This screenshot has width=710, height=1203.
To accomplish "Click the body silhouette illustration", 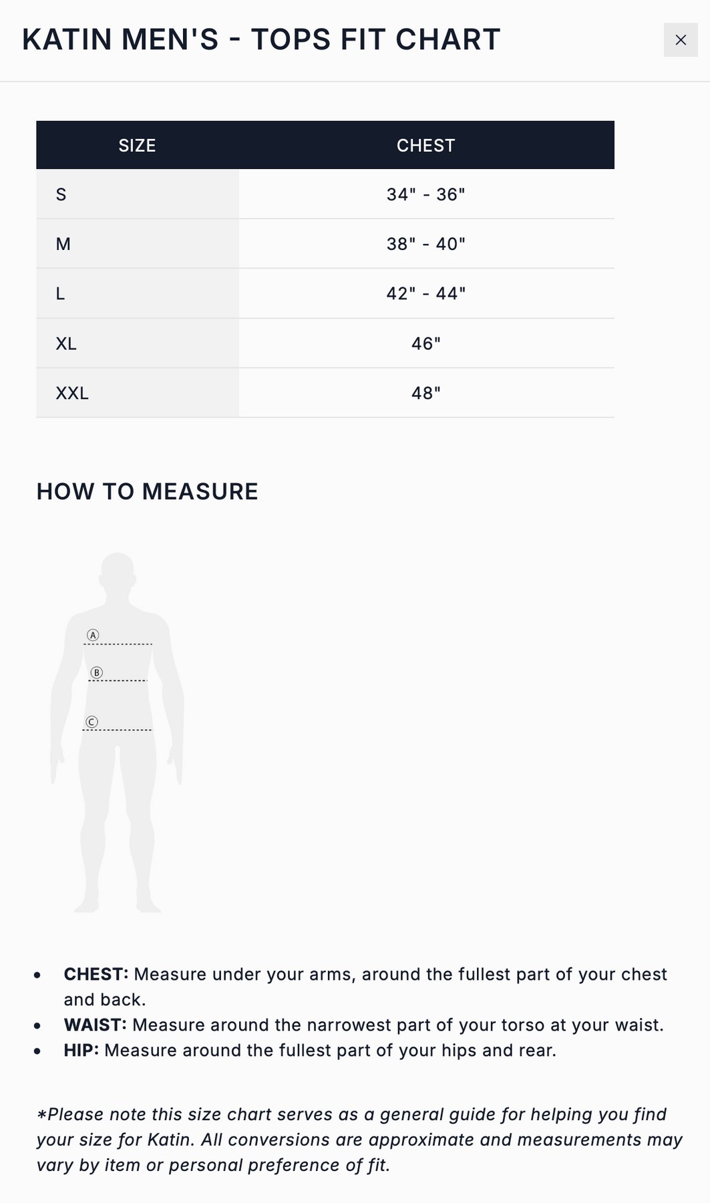I will pyautogui.click(x=118, y=732).
